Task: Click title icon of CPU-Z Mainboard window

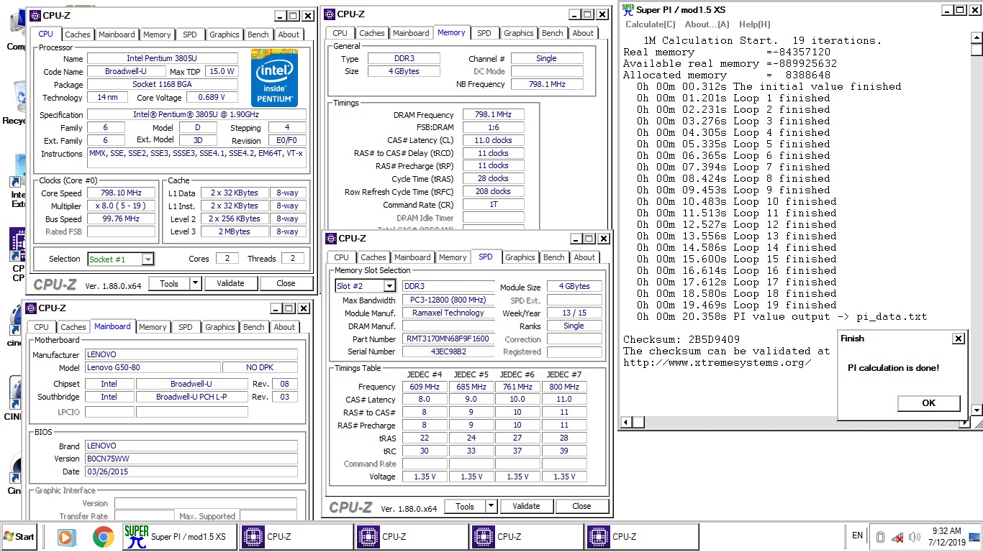Action: pyautogui.click(x=31, y=308)
